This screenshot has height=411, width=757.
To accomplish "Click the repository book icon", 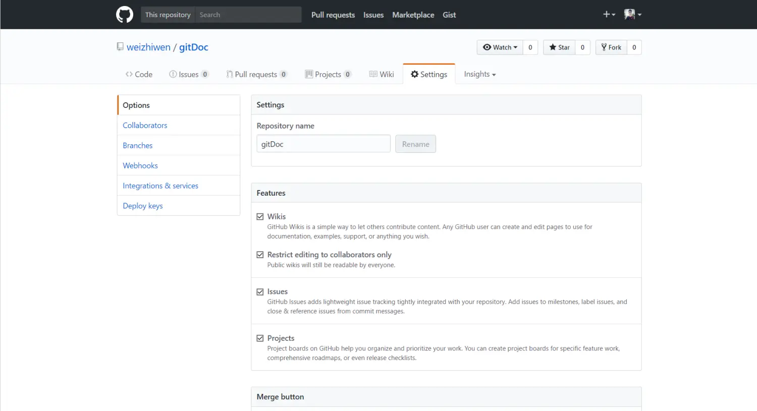I will pyautogui.click(x=120, y=47).
